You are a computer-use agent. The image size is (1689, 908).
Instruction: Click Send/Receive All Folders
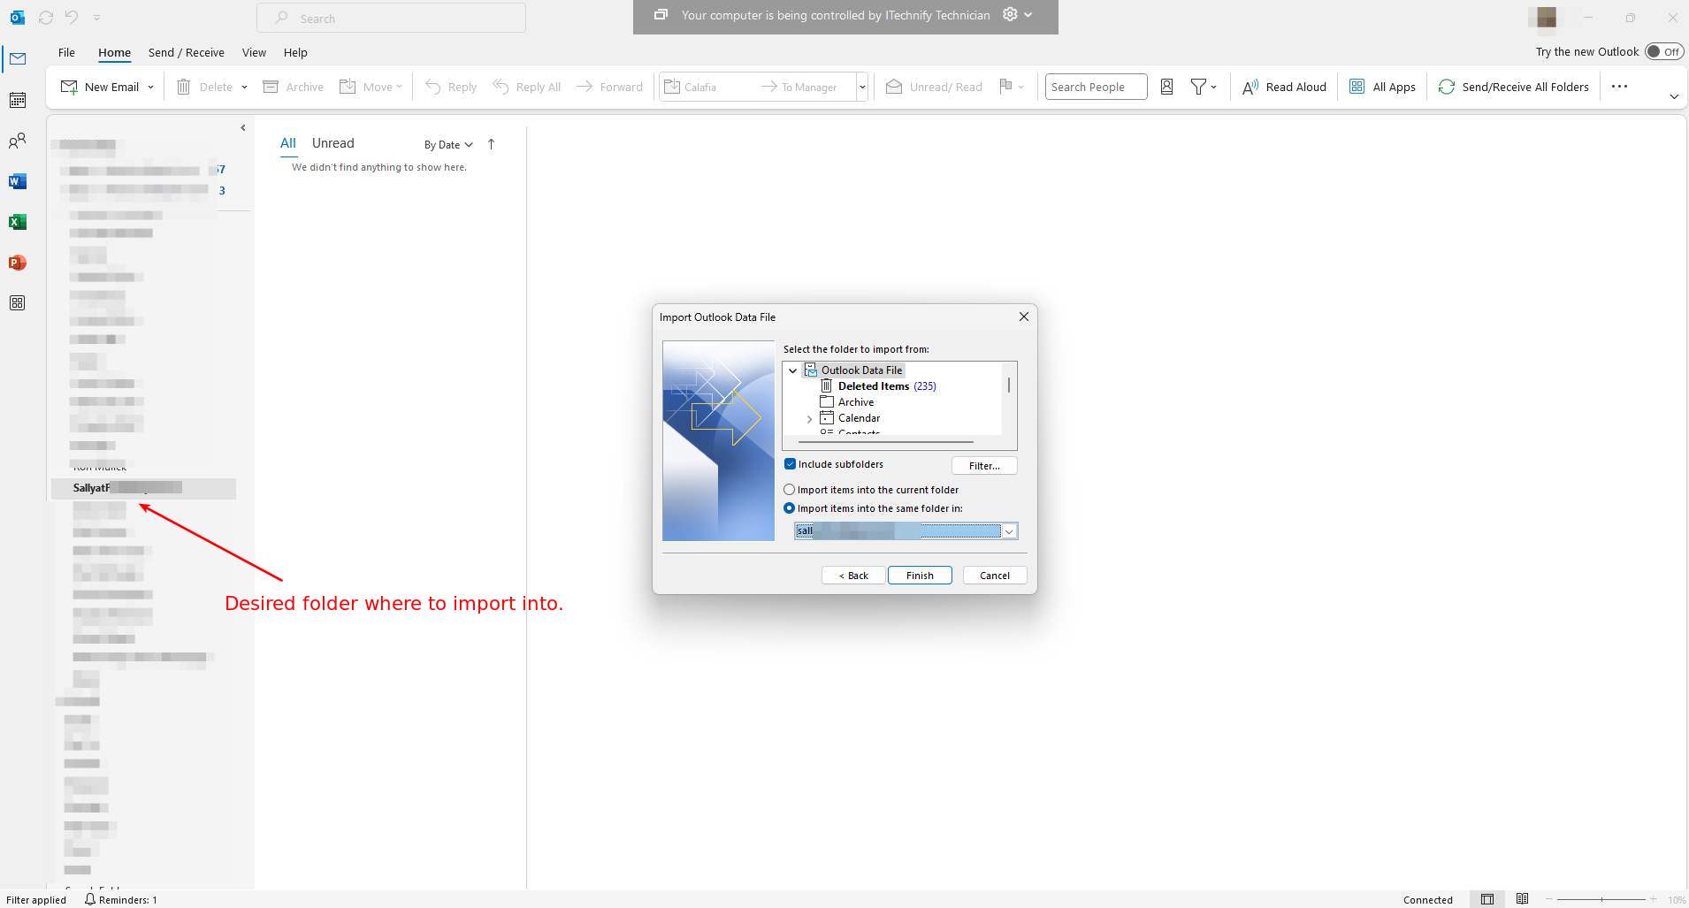(1514, 87)
